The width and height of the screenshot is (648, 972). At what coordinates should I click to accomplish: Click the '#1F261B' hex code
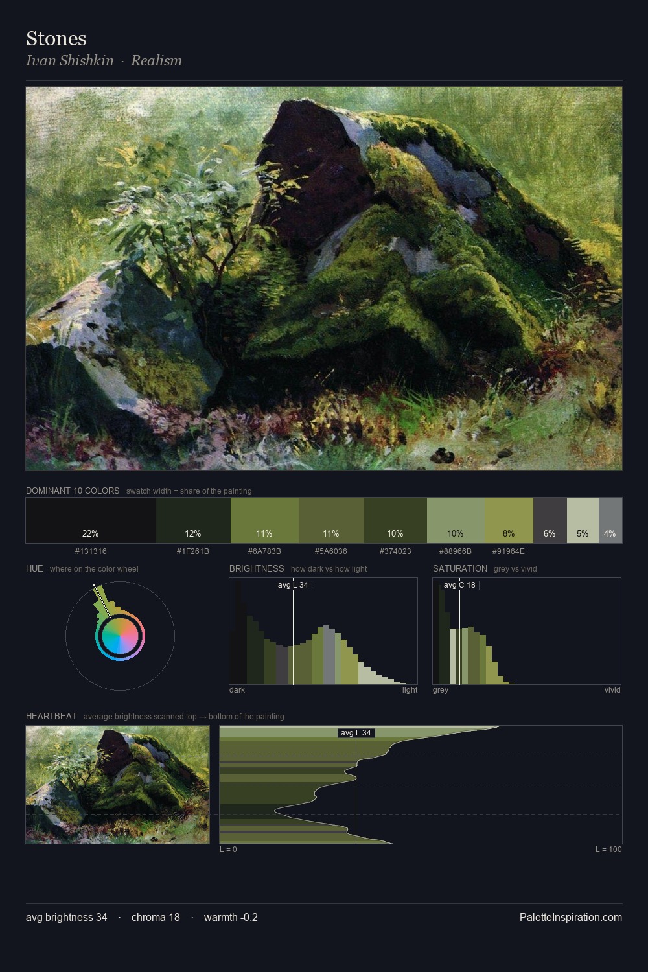(x=193, y=551)
